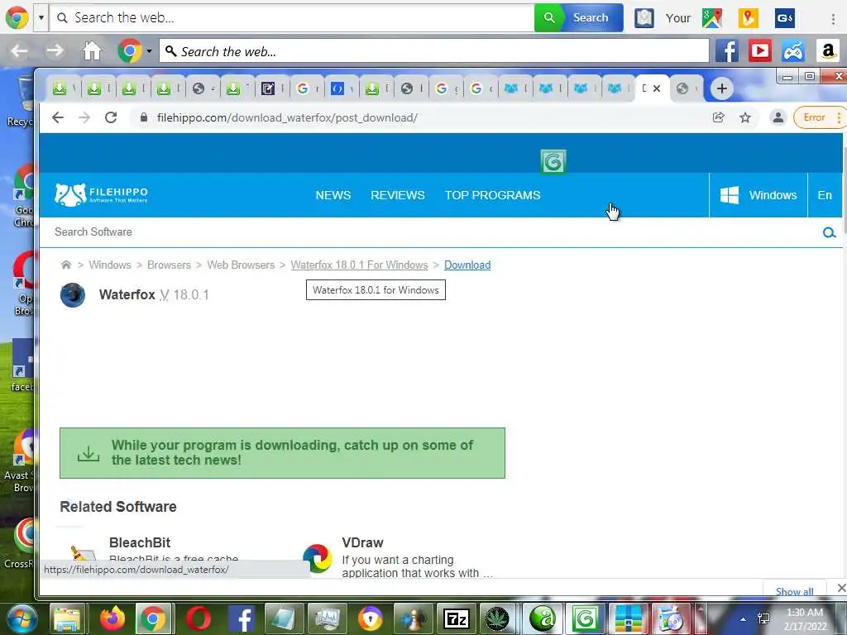Click the FileHippo logo
The width and height of the screenshot is (847, 635).
click(x=101, y=195)
